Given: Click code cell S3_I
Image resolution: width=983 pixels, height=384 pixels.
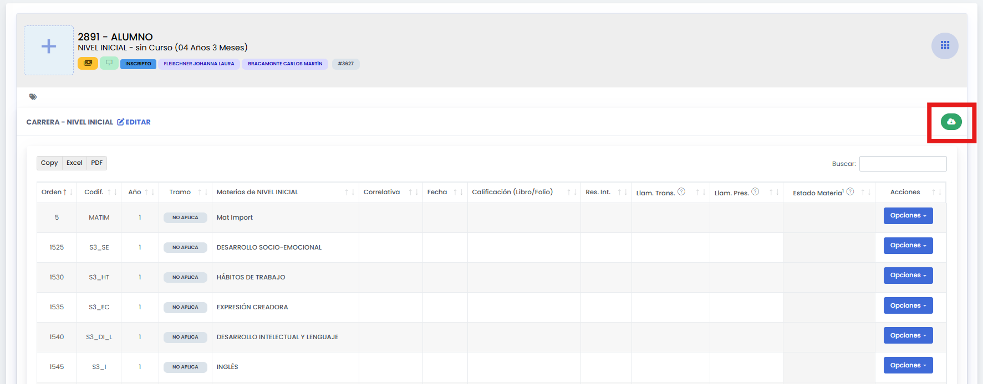Looking at the screenshot, I should pyautogui.click(x=99, y=367).
